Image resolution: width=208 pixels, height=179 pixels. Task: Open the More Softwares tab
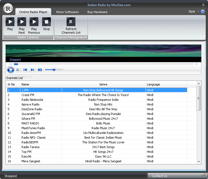tap(67, 12)
